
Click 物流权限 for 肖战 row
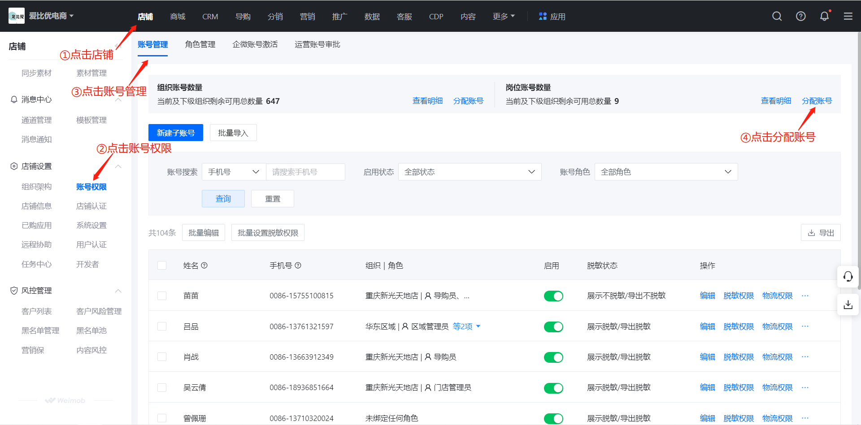tap(777, 357)
